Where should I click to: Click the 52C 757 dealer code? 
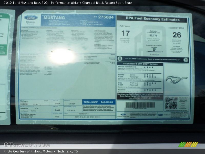pos(72,104)
